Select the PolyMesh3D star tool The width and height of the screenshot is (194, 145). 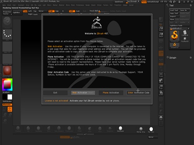[x=185, y=39]
